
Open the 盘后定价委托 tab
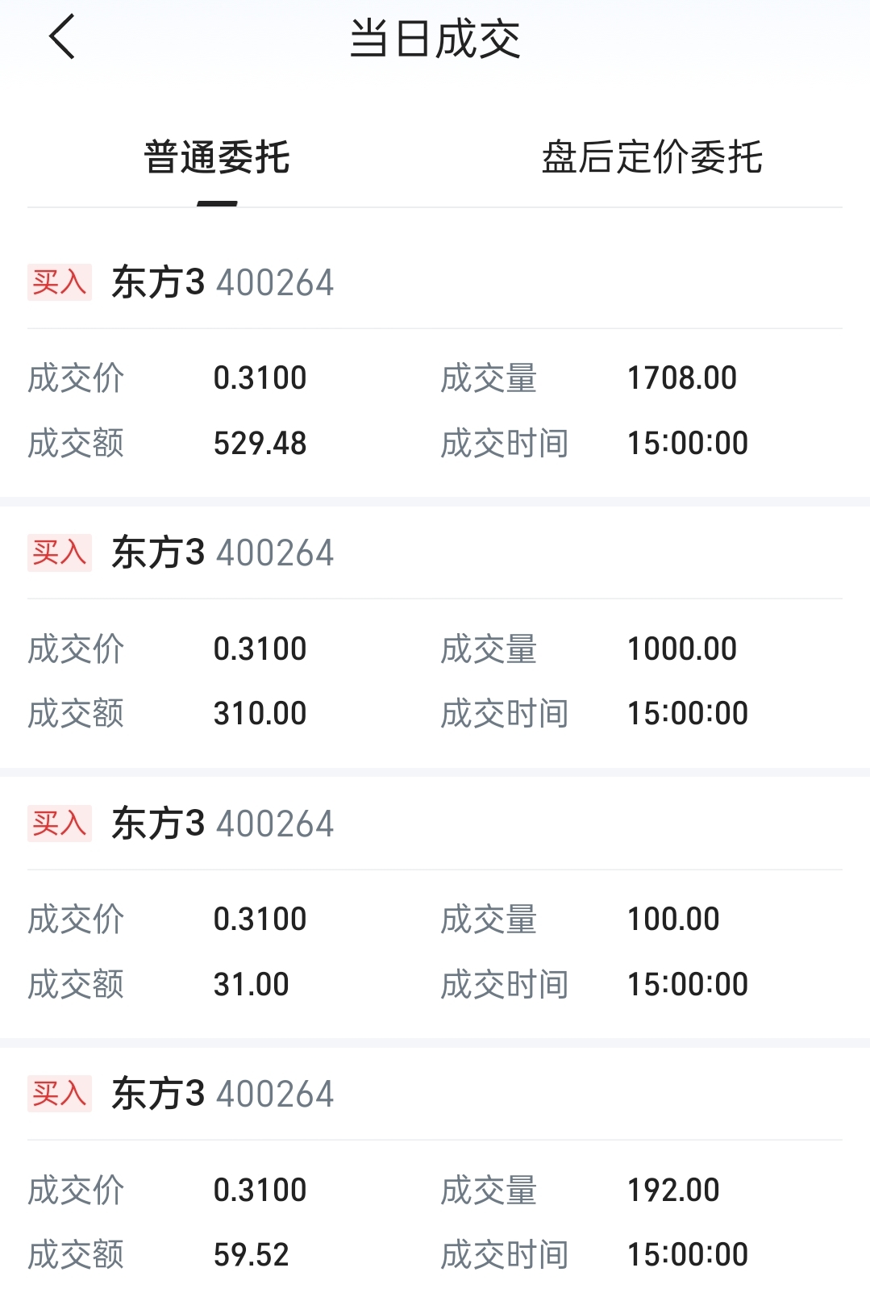click(651, 157)
